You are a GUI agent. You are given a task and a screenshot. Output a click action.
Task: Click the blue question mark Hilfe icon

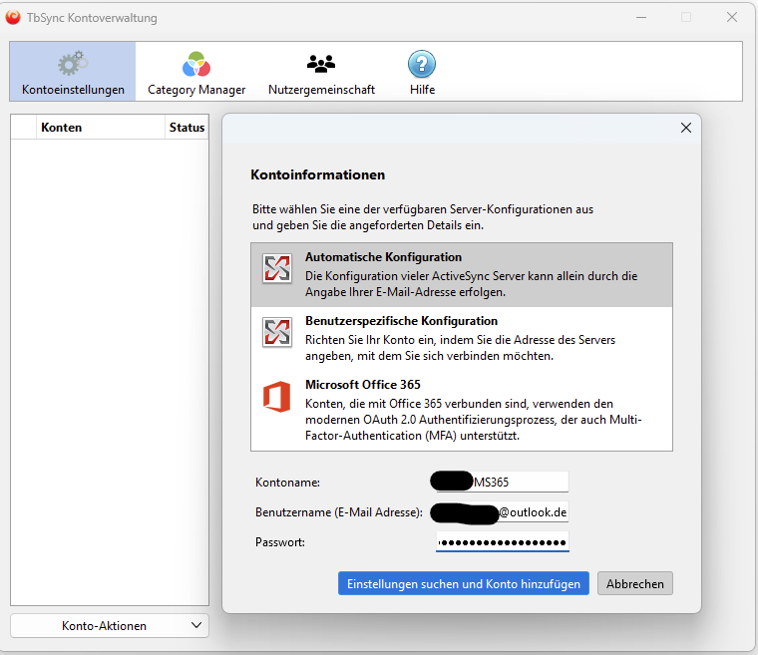[422, 64]
